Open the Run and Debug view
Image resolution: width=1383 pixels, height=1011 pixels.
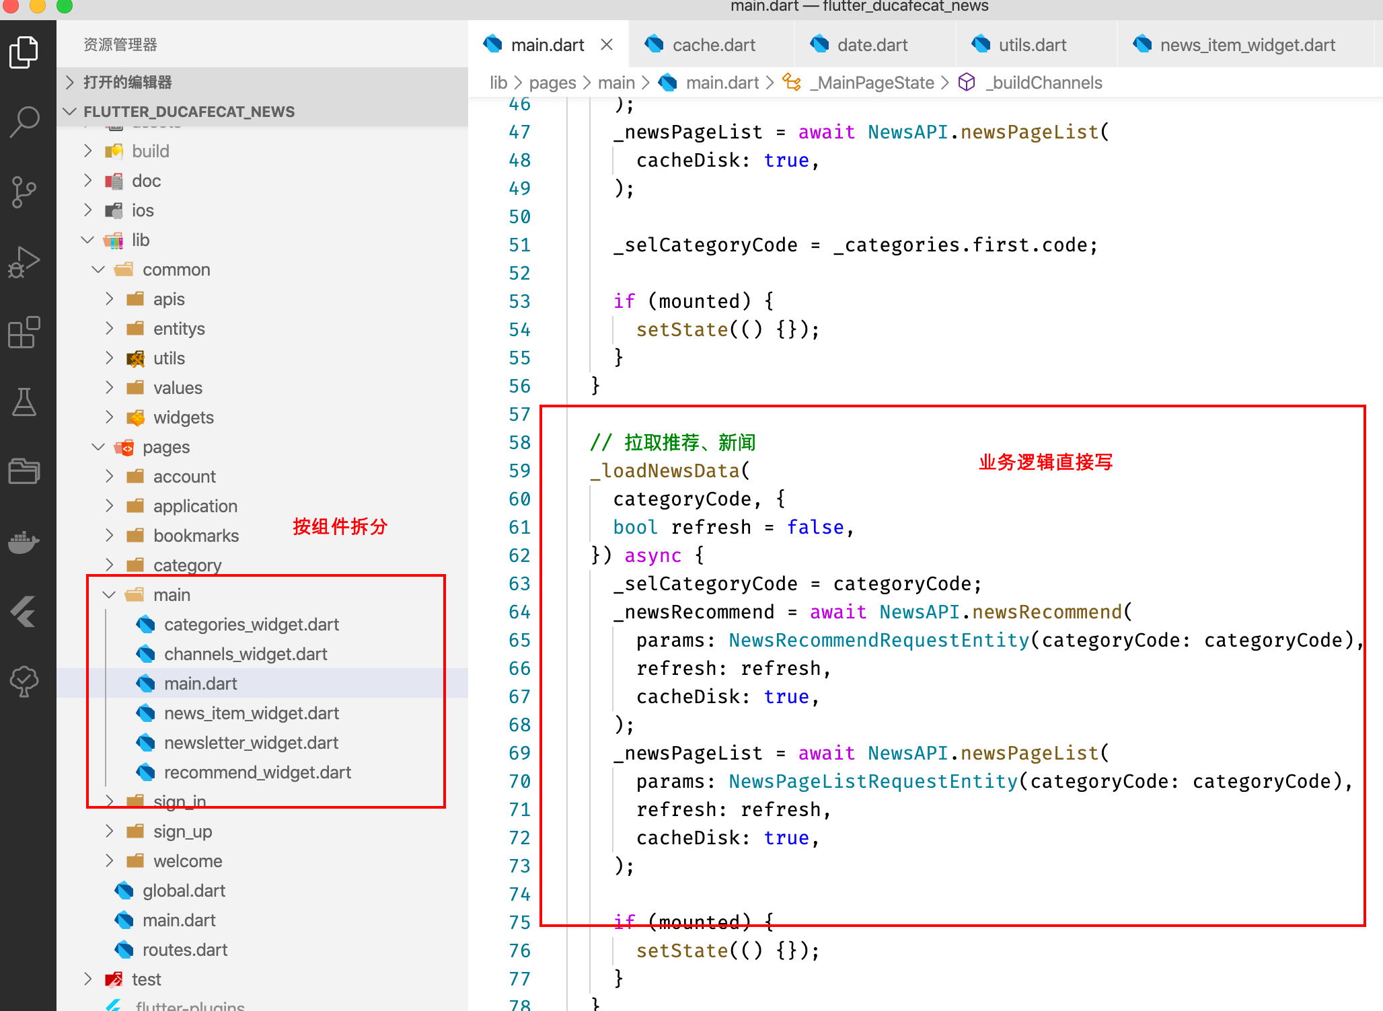[x=24, y=262]
